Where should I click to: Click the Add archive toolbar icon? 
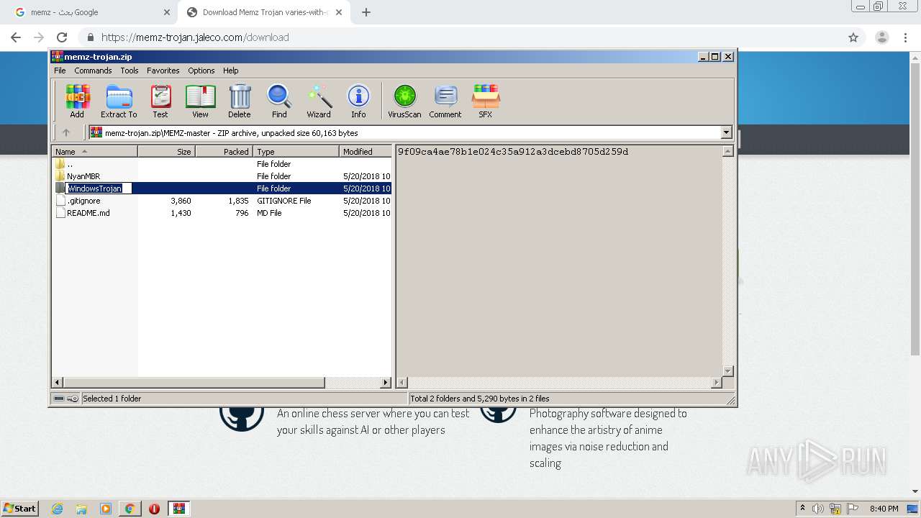coord(77,101)
